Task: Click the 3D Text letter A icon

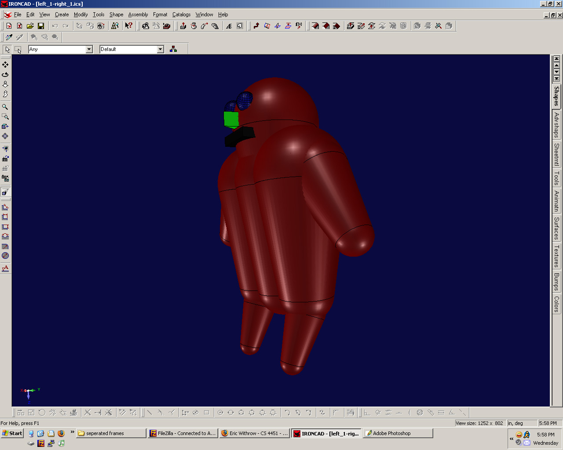Action: (x=229, y=26)
